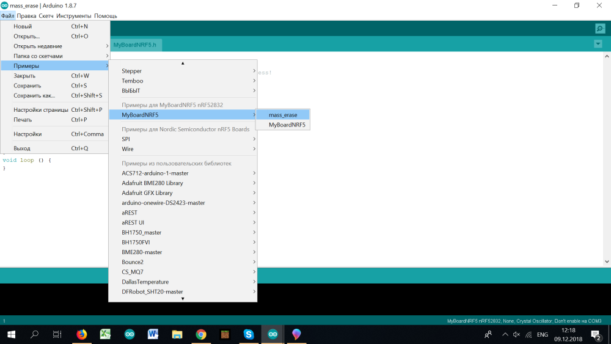The image size is (611, 344).
Task: Click the volume speaker tray icon
Action: (x=516, y=334)
